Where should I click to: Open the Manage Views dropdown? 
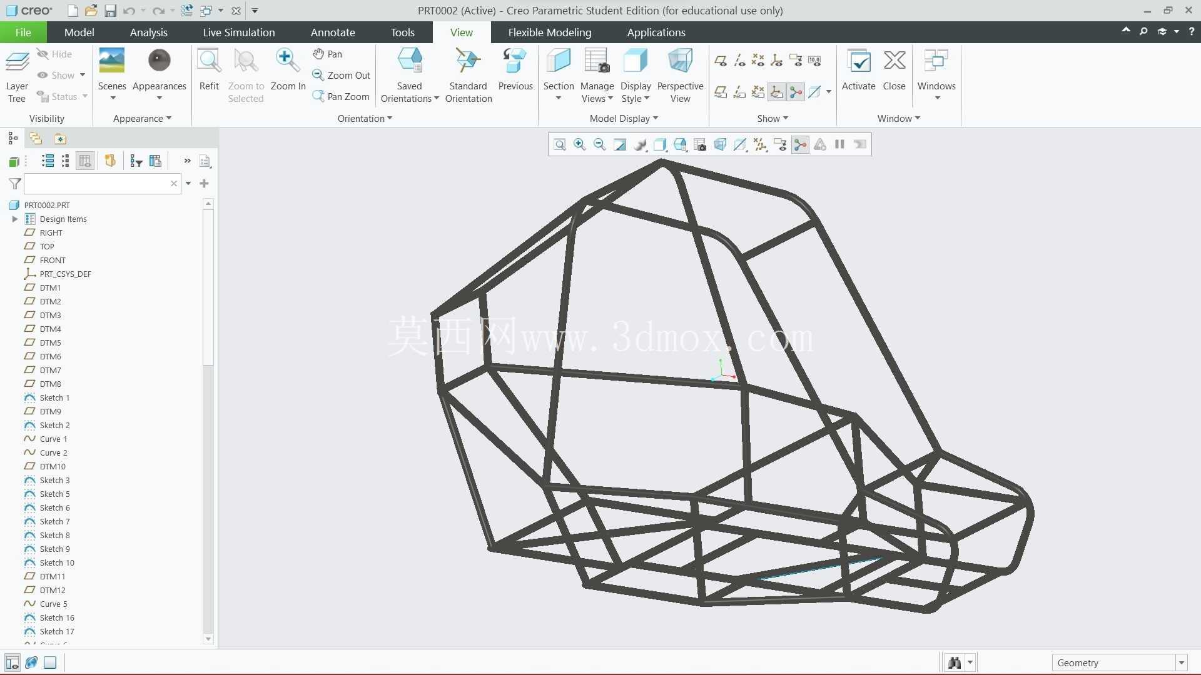click(x=597, y=92)
